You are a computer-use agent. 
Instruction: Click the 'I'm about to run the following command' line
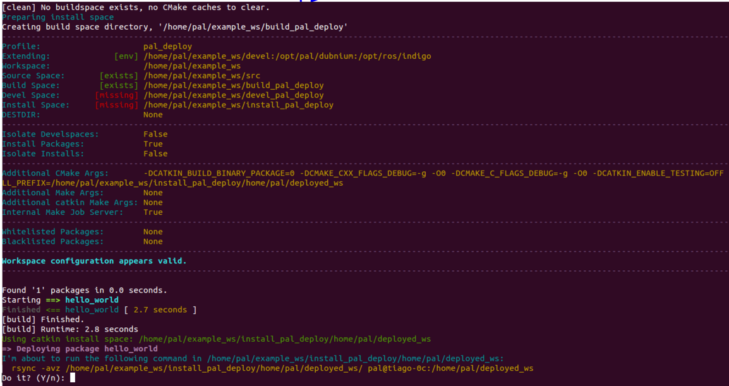(253, 359)
